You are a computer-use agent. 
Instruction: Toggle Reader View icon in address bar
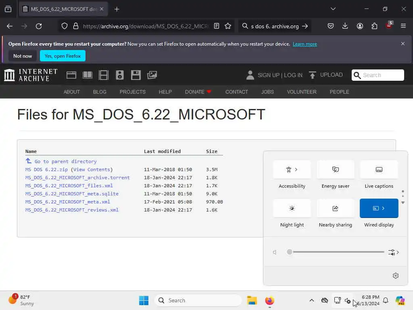[217, 26]
